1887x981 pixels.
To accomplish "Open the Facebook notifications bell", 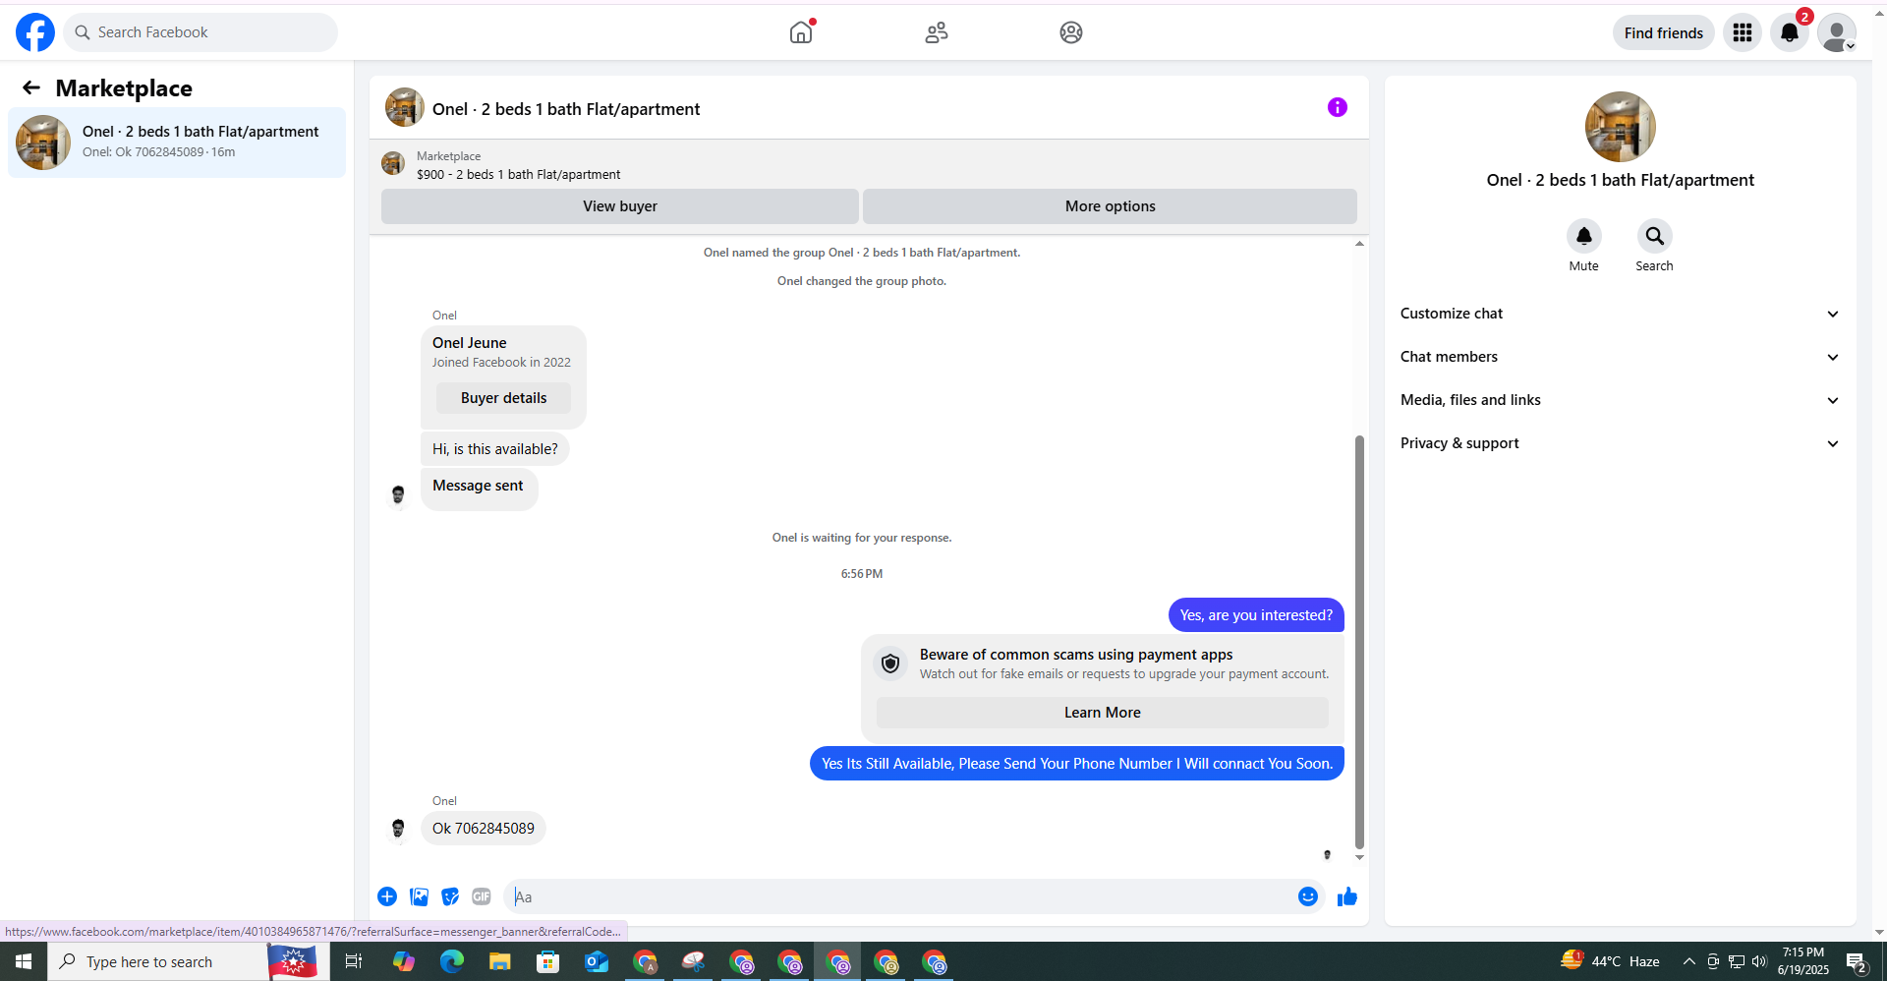I will pos(1790,32).
